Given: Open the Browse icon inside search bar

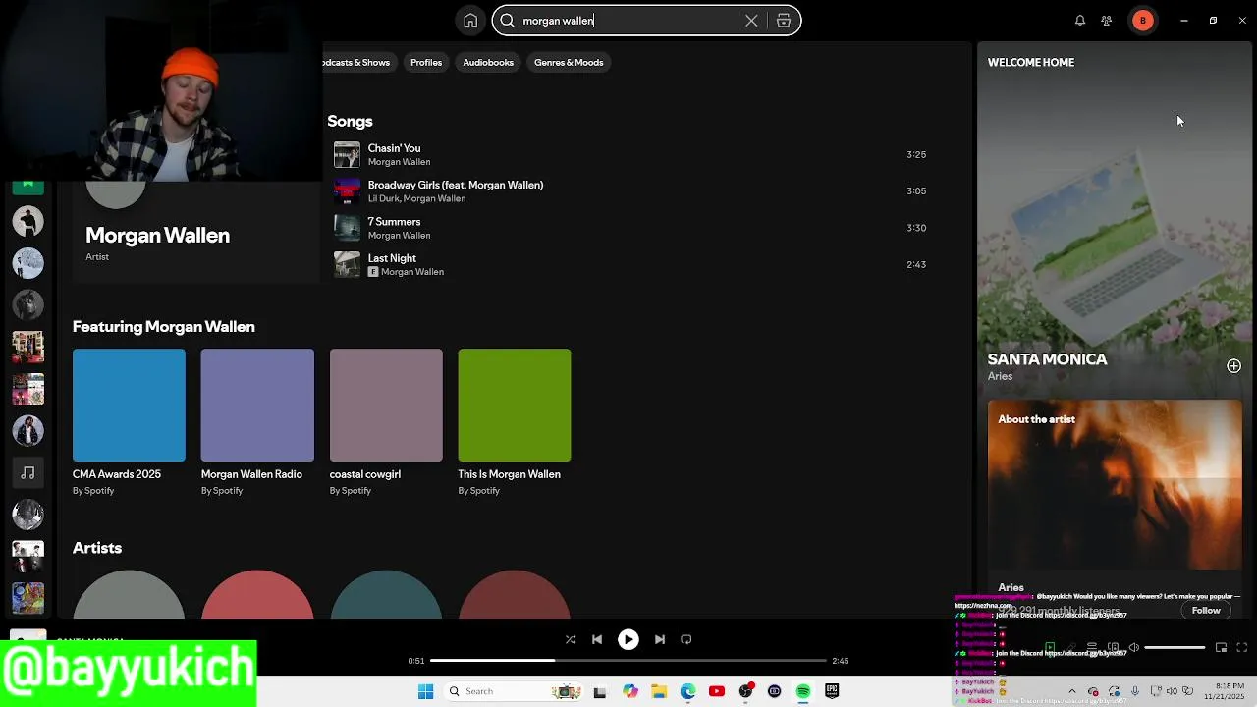Looking at the screenshot, I should pos(784,21).
